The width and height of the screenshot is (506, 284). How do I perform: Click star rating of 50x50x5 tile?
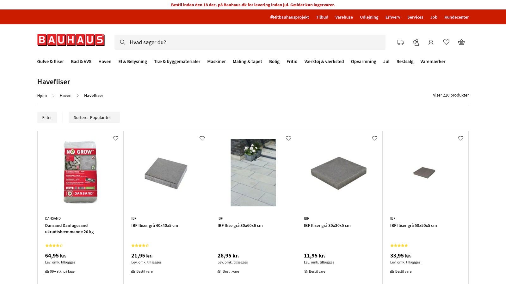click(399, 246)
